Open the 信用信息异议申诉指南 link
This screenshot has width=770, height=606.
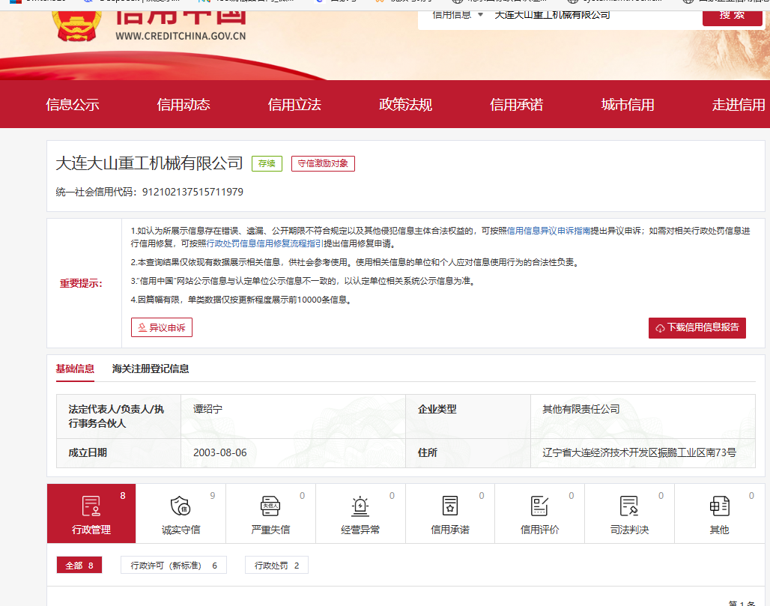[548, 231]
